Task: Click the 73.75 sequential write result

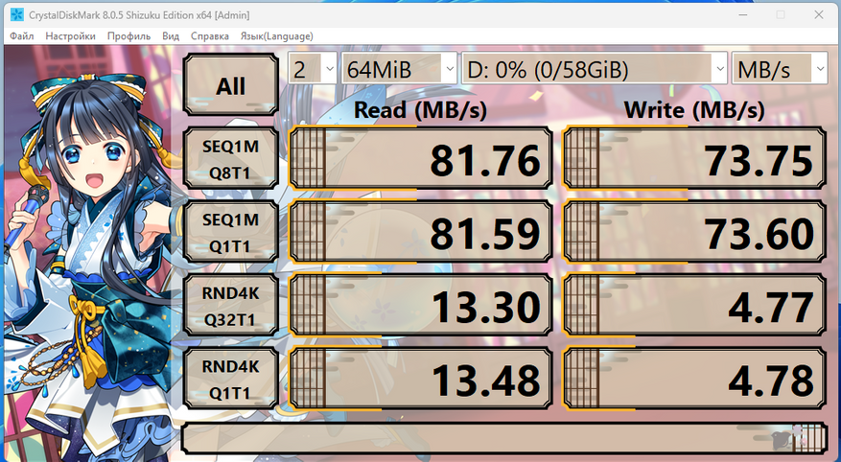Action: (695, 159)
